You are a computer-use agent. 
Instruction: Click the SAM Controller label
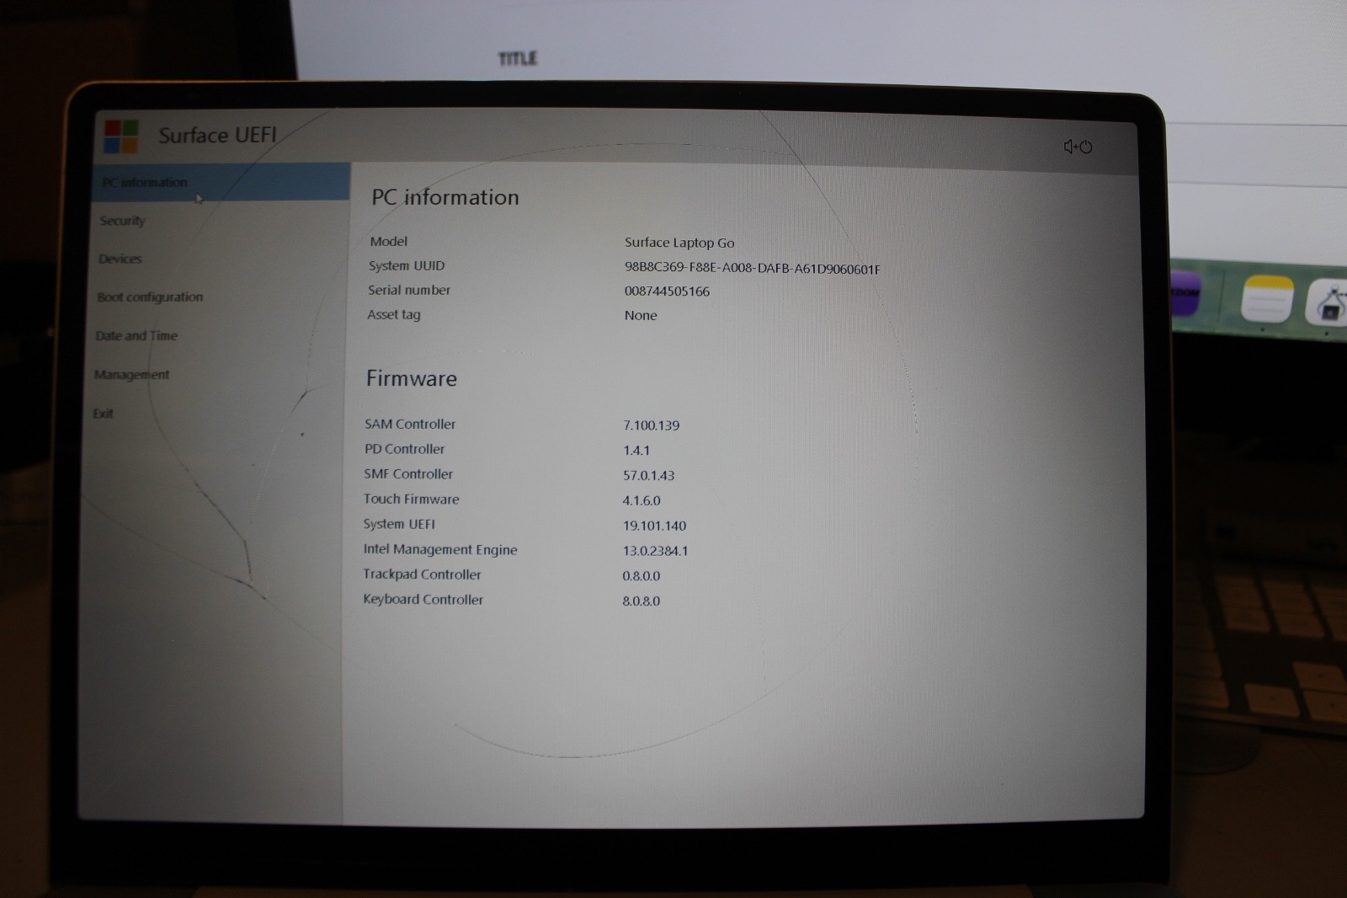coord(410,424)
